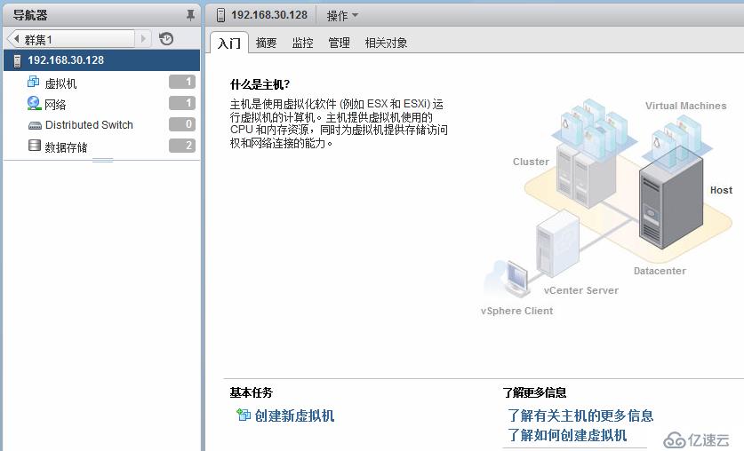Click the Distributed Switch icon
744x451 pixels.
tap(35, 125)
